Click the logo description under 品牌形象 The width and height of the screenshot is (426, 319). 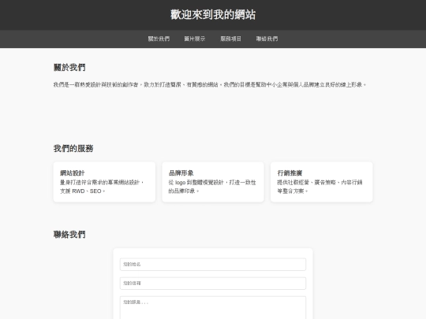212,187
